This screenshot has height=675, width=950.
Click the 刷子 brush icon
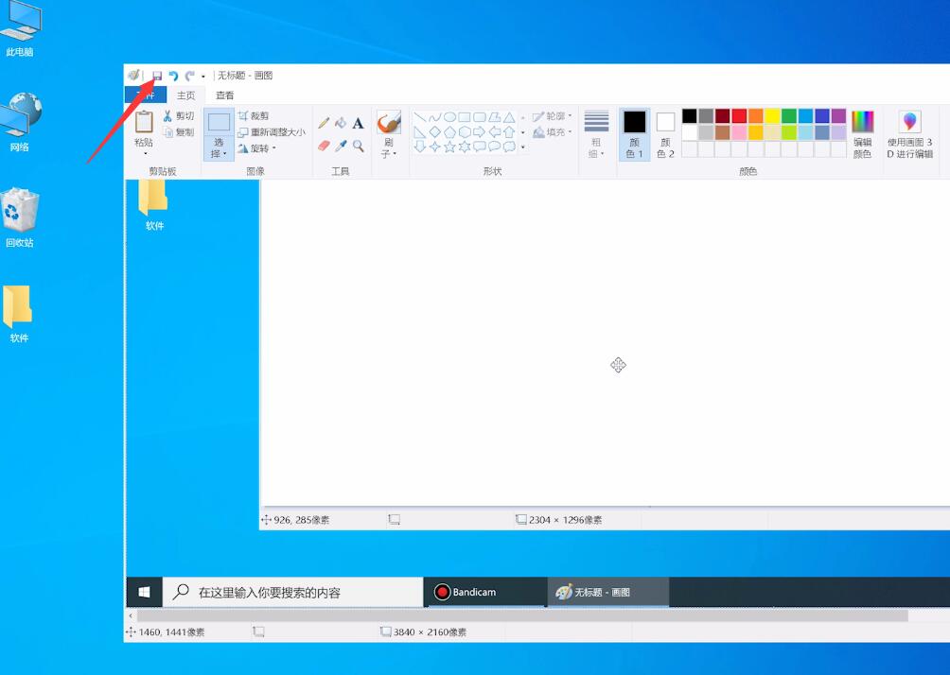pyautogui.click(x=388, y=122)
